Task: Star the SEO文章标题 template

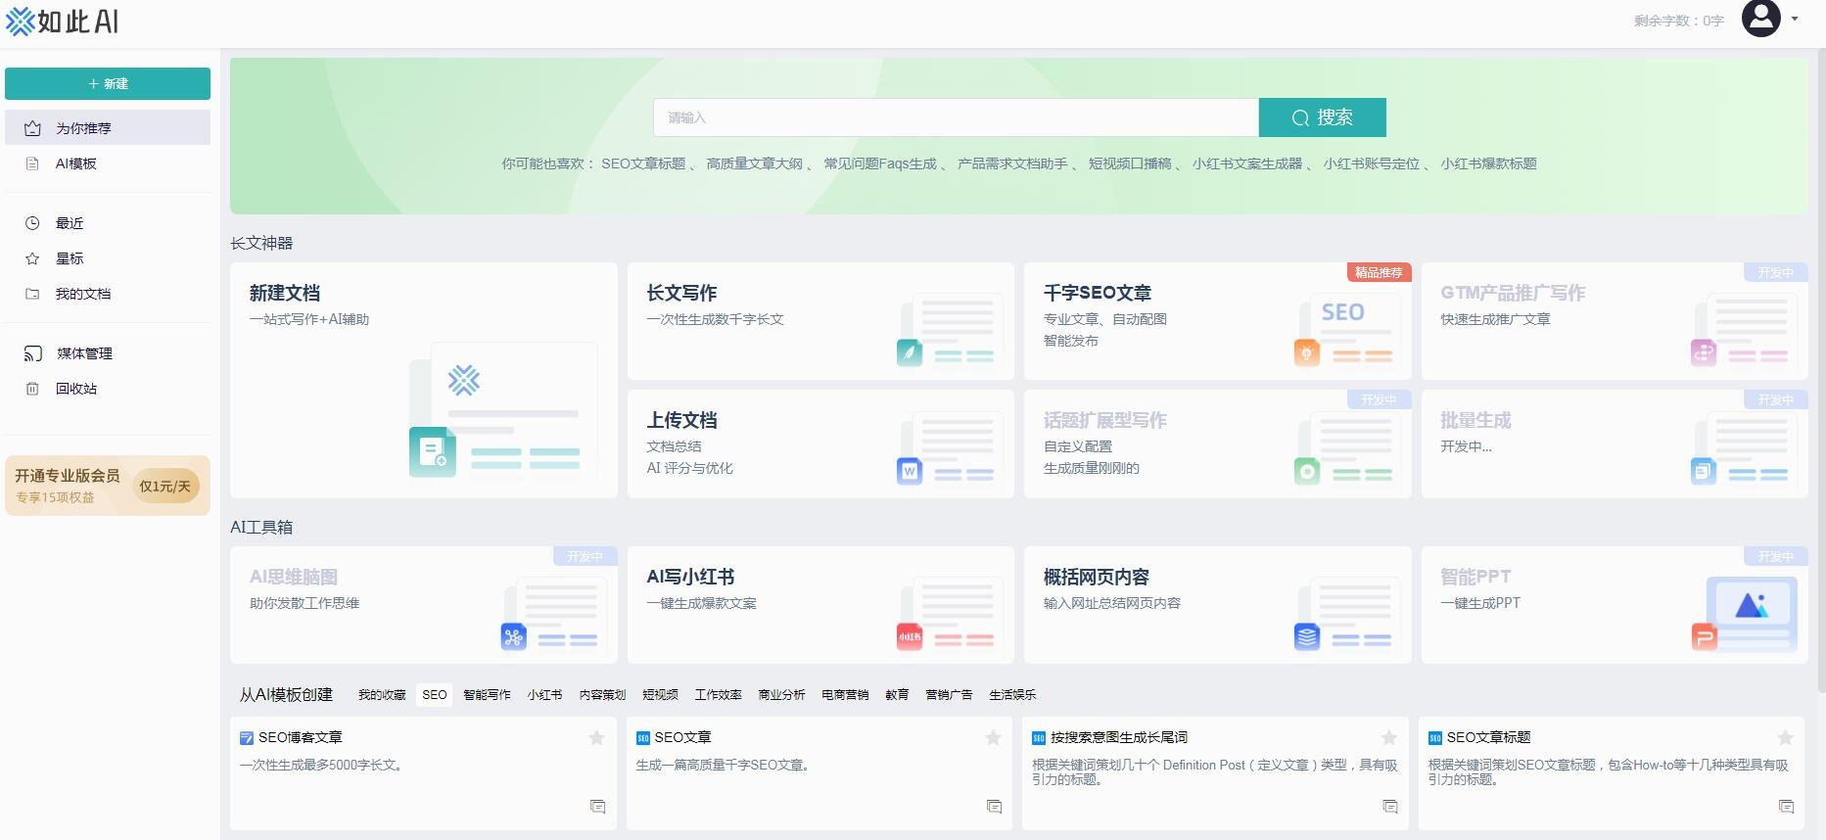Action: pyautogui.click(x=1786, y=738)
